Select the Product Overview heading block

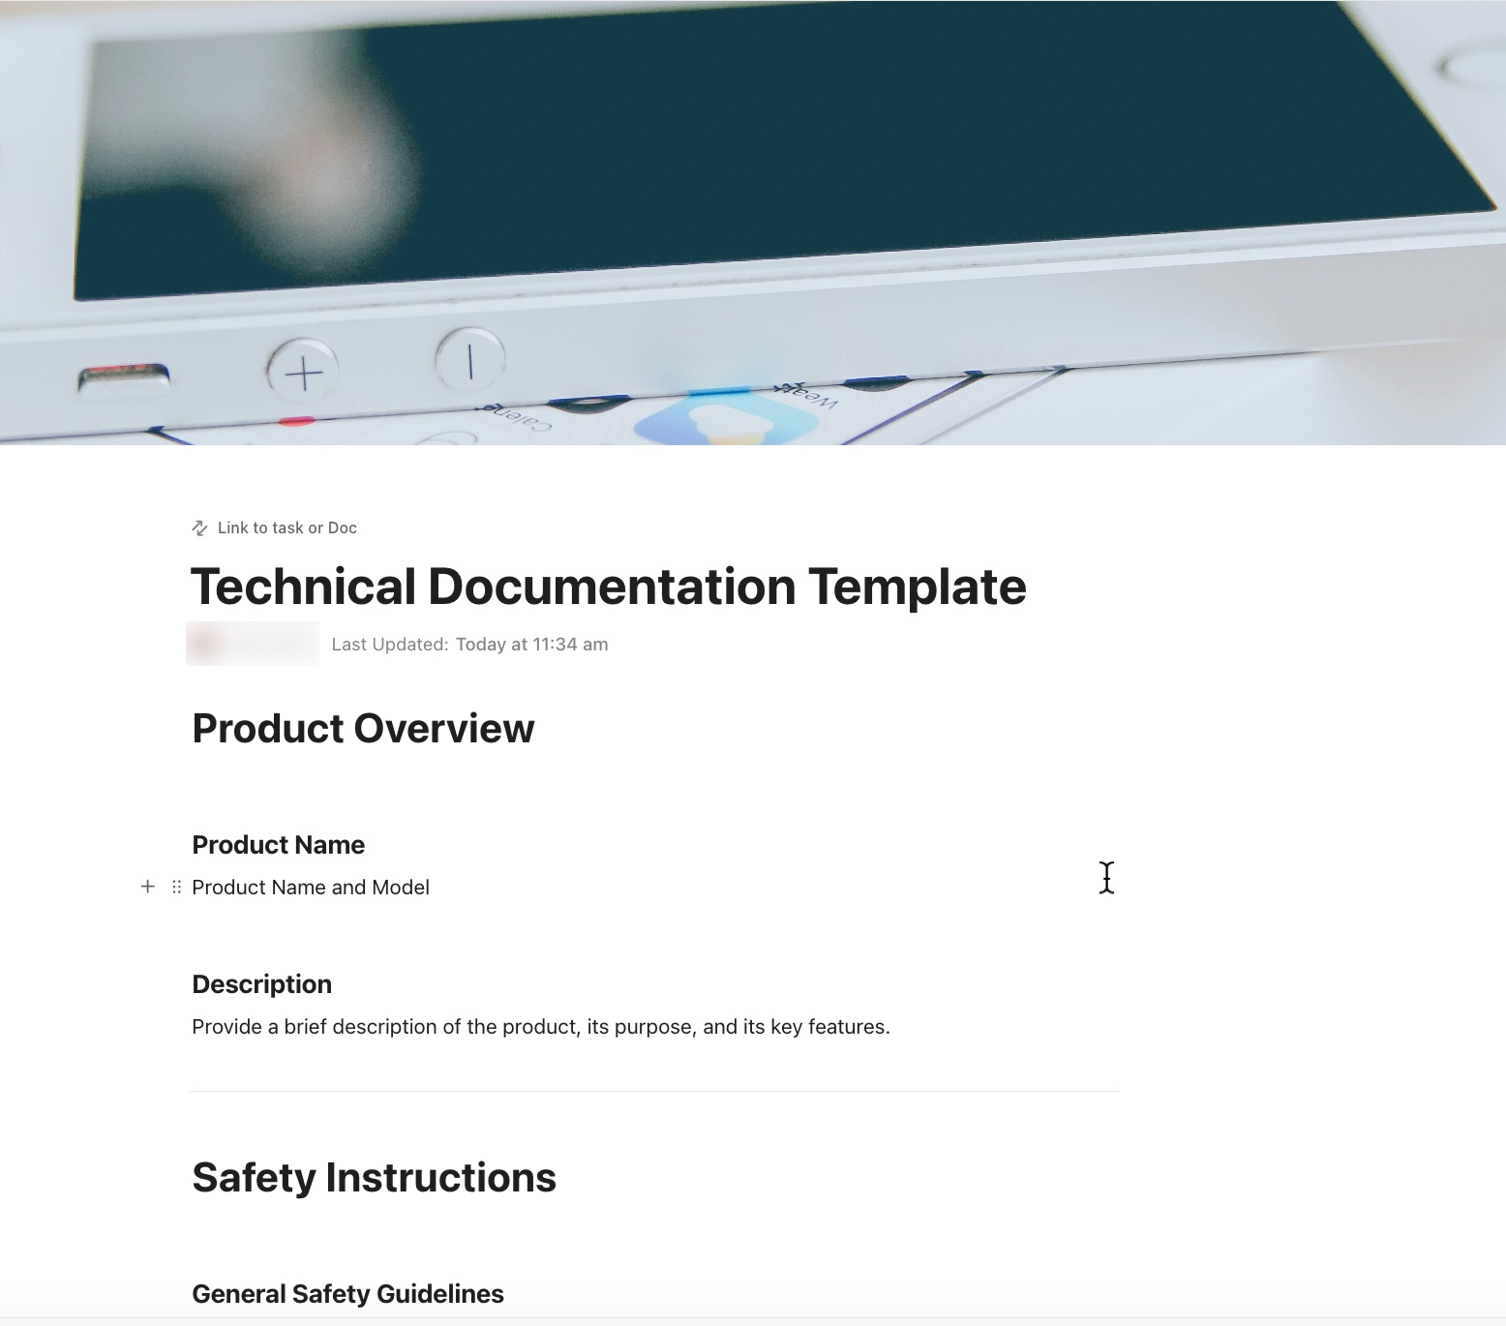(x=363, y=728)
